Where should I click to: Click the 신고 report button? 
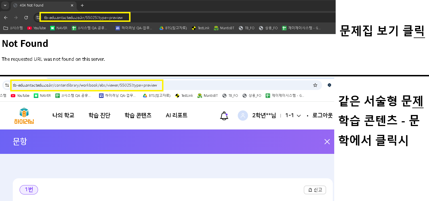click(x=315, y=190)
